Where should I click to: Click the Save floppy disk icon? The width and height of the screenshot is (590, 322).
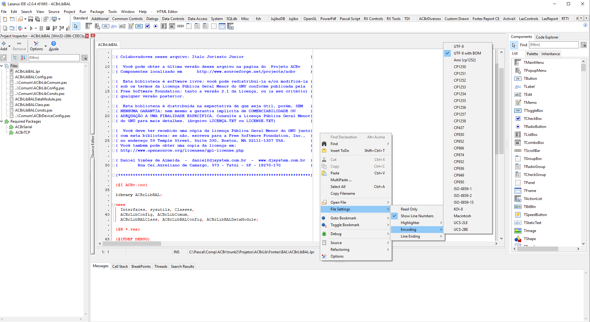[31, 19]
